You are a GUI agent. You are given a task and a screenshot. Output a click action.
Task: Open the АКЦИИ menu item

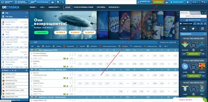pos(68,7)
